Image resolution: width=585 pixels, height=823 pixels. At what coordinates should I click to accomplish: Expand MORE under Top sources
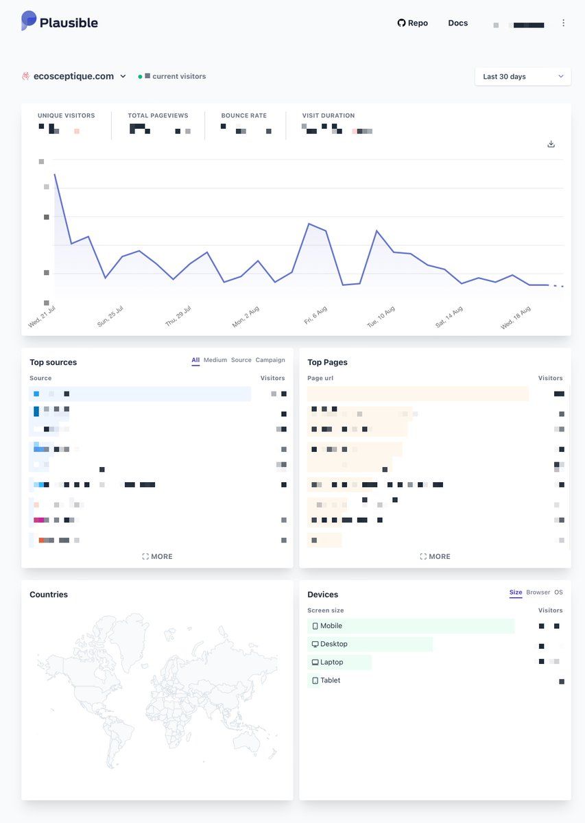coord(157,556)
